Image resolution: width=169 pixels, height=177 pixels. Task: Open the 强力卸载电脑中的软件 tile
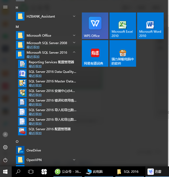pos(123,53)
